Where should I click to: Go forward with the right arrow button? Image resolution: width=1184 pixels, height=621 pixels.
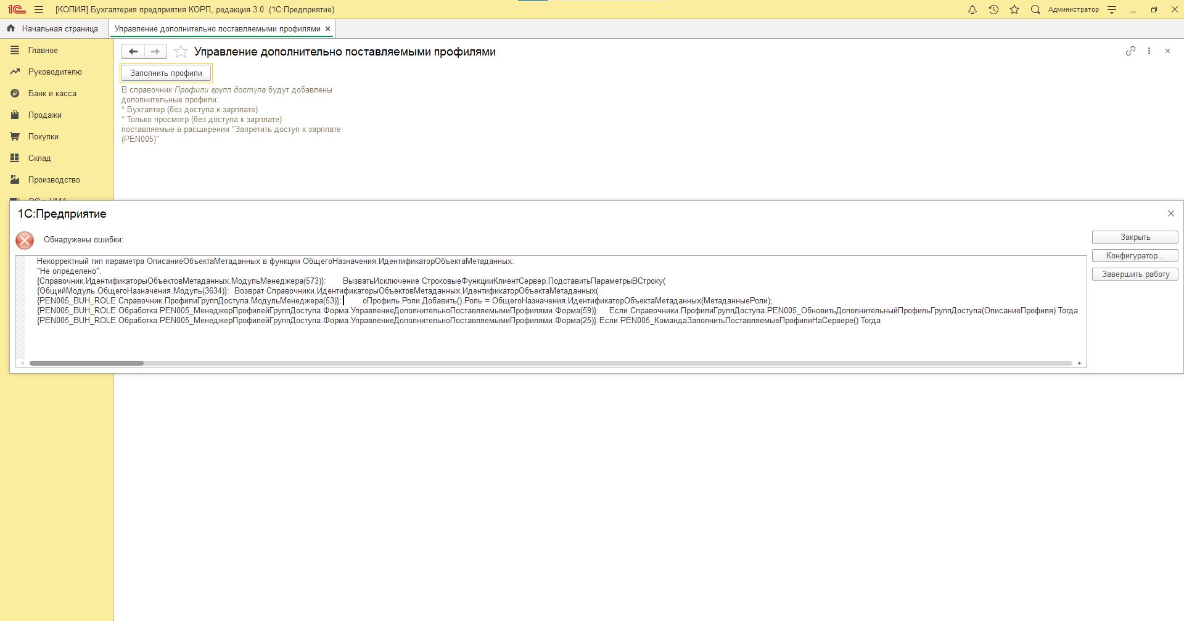(155, 52)
